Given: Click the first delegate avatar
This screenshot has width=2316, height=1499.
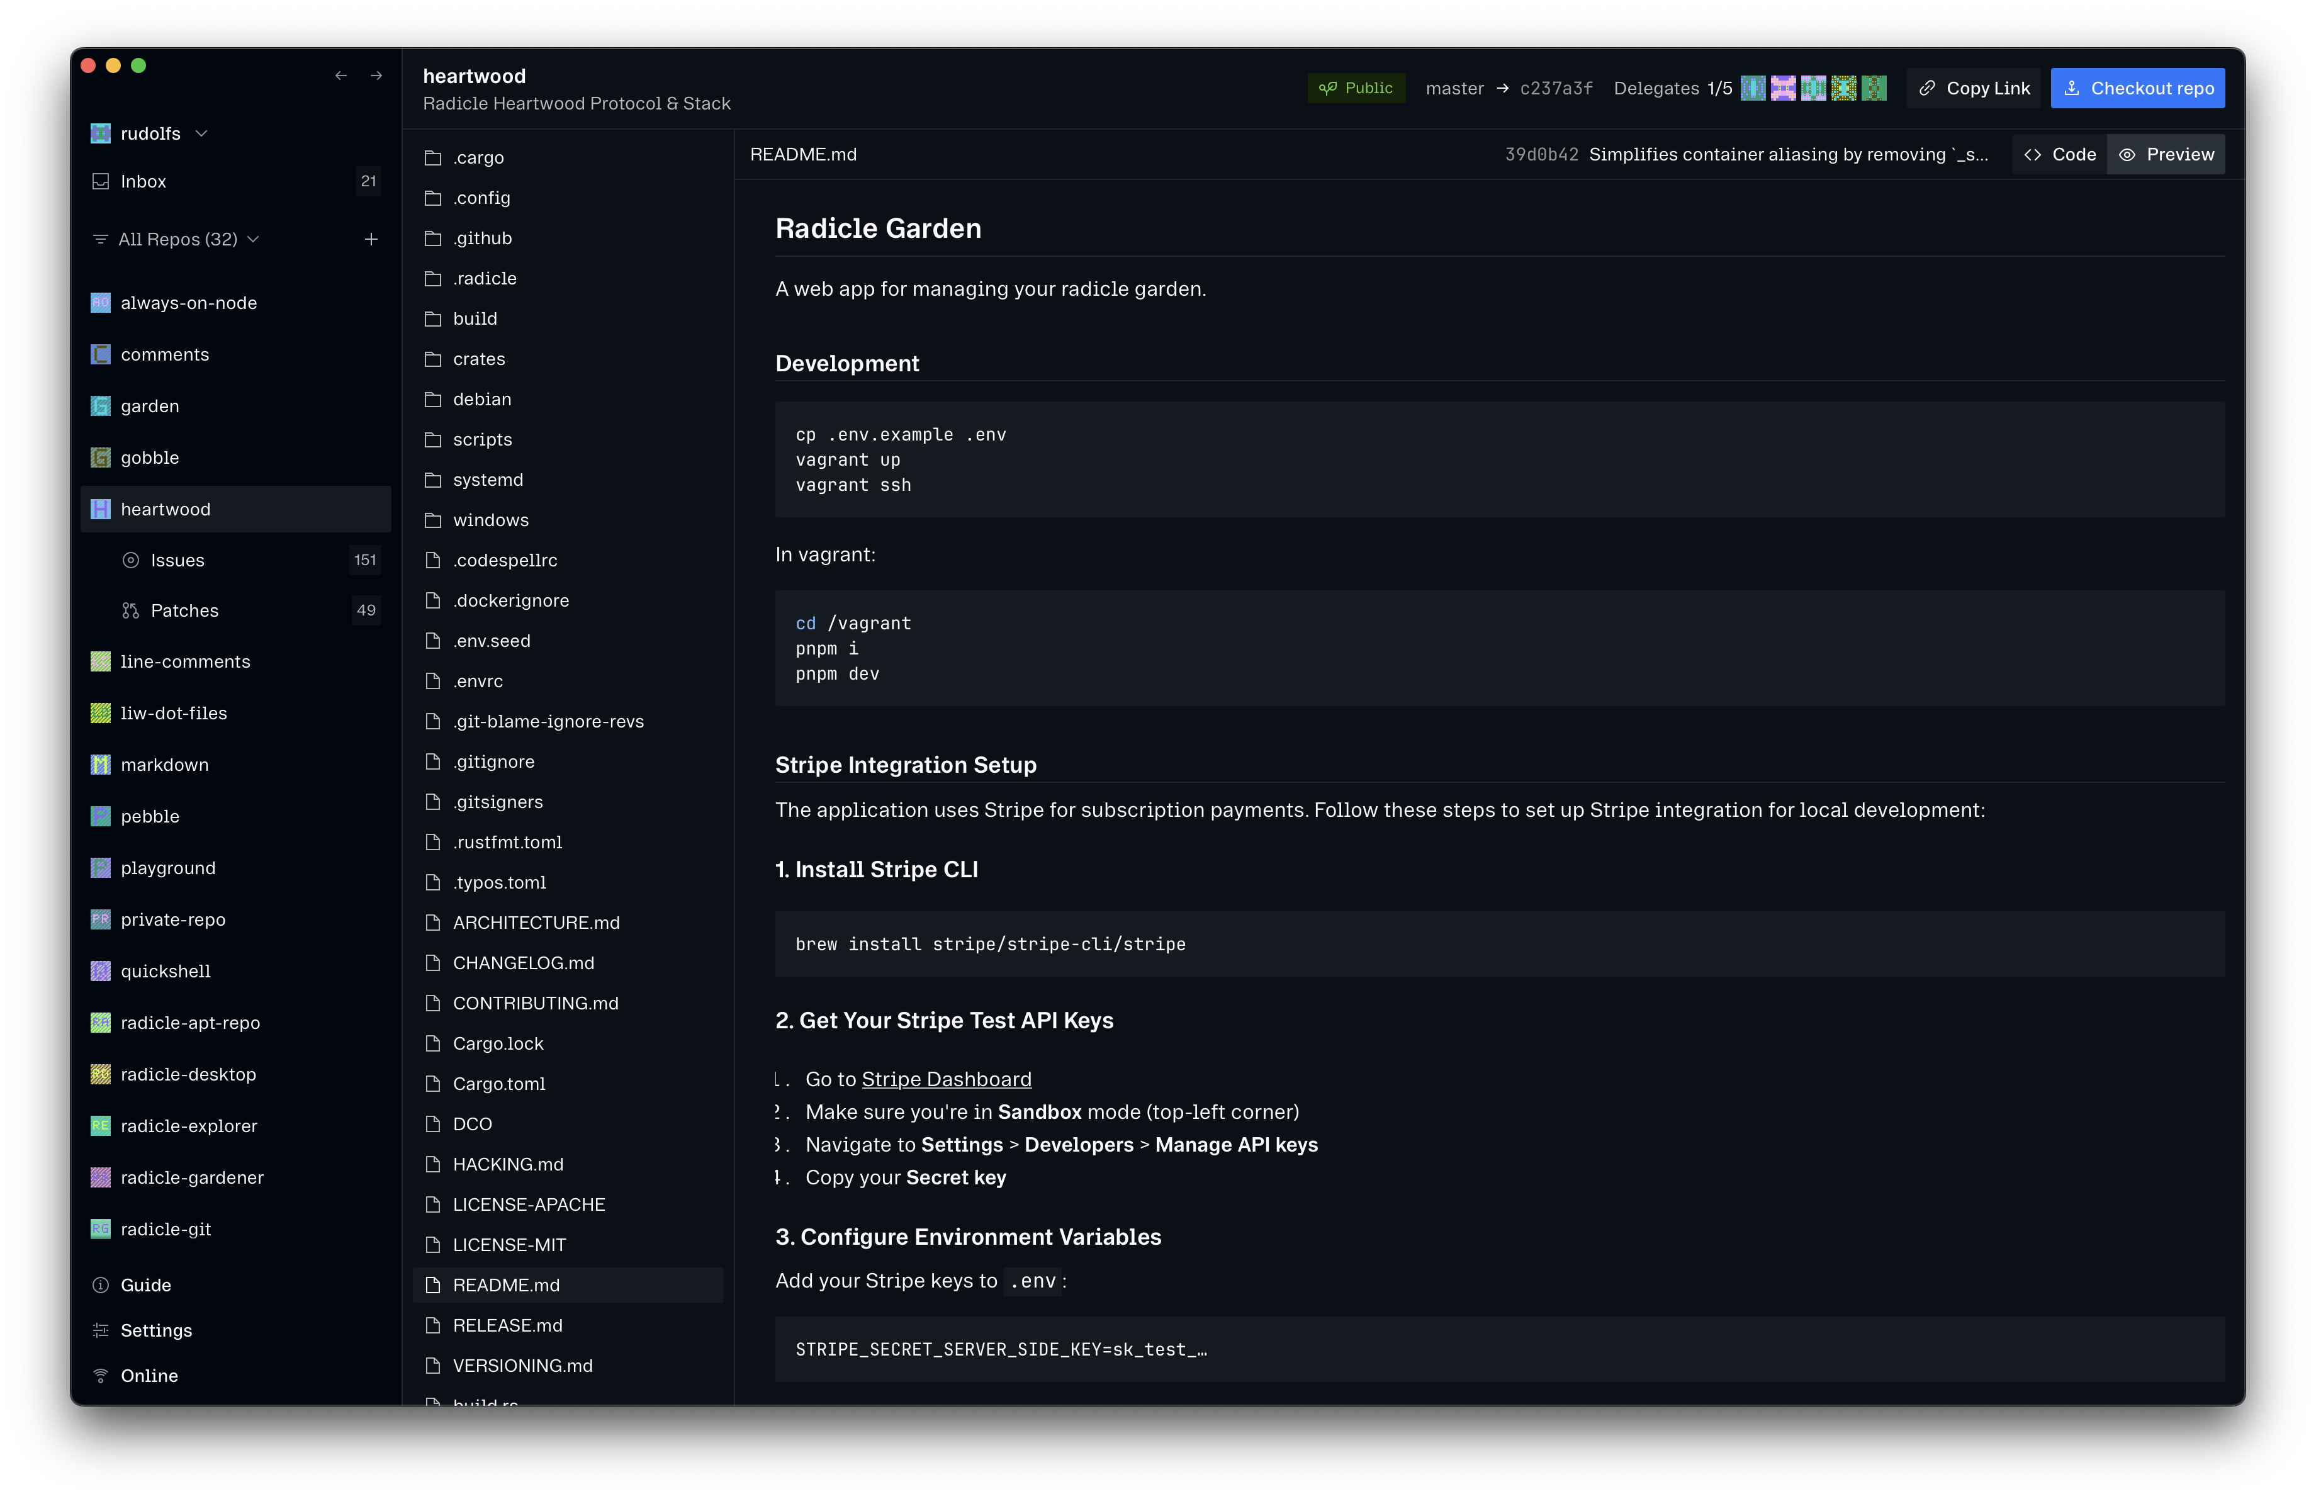Looking at the screenshot, I should pos(1753,89).
